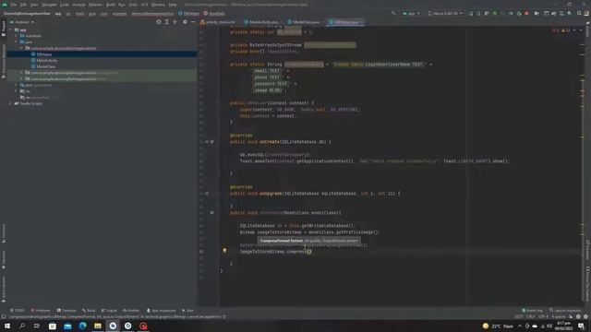Switch to MainActivity.java editor tab
Image resolution: width=591 pixels, height=332 pixels.
pyautogui.click(x=260, y=22)
